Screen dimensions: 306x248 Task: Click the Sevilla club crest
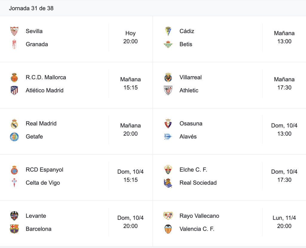pos(14,31)
